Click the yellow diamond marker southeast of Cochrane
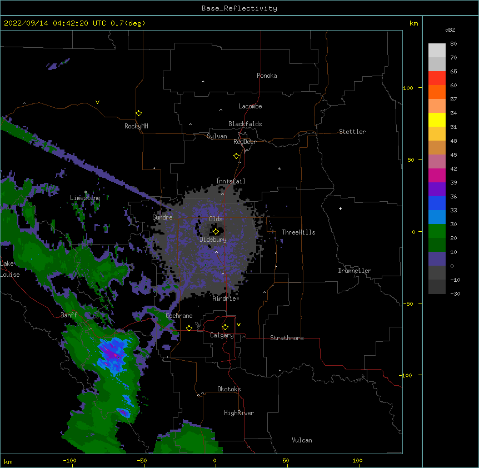This screenshot has height=468, width=479. [x=189, y=328]
